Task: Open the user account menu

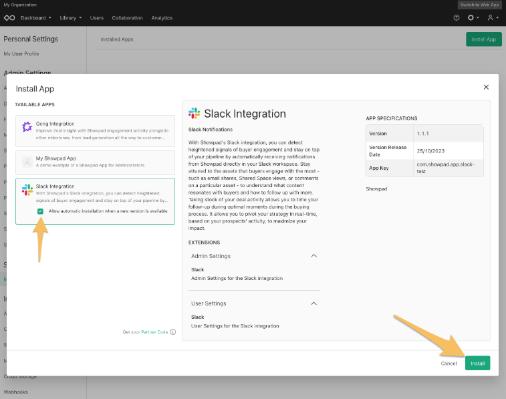Action: pos(493,18)
